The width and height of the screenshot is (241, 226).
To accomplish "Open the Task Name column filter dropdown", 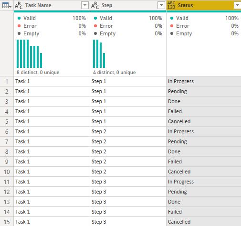I will [85, 5].
